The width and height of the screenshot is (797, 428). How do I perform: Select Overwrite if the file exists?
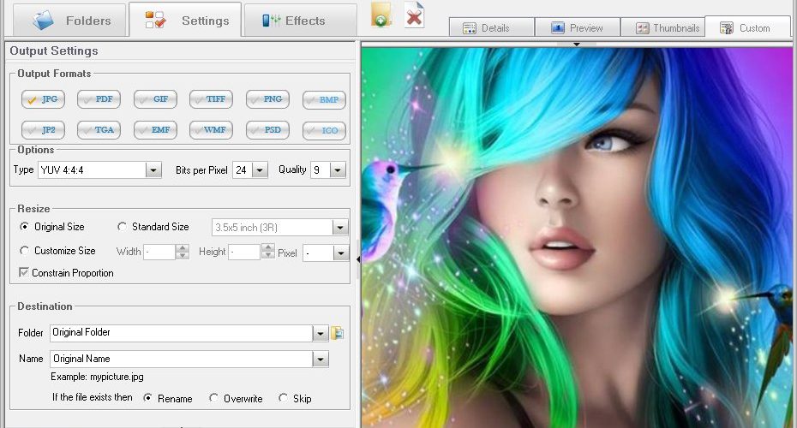(x=213, y=398)
